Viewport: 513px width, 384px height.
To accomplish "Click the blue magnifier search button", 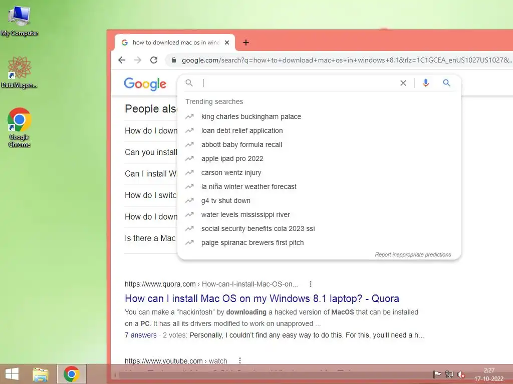I will tap(446, 83).
